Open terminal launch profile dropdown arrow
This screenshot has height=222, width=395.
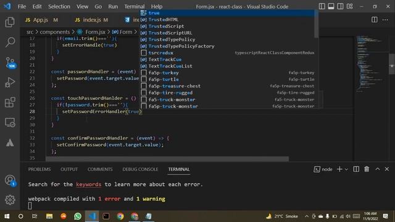point(346,170)
